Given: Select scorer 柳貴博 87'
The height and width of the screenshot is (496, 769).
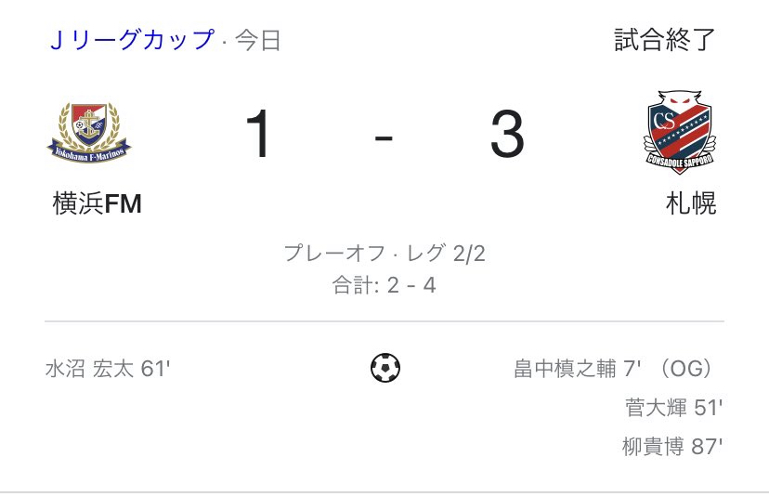Looking at the screenshot, I should point(672,446).
